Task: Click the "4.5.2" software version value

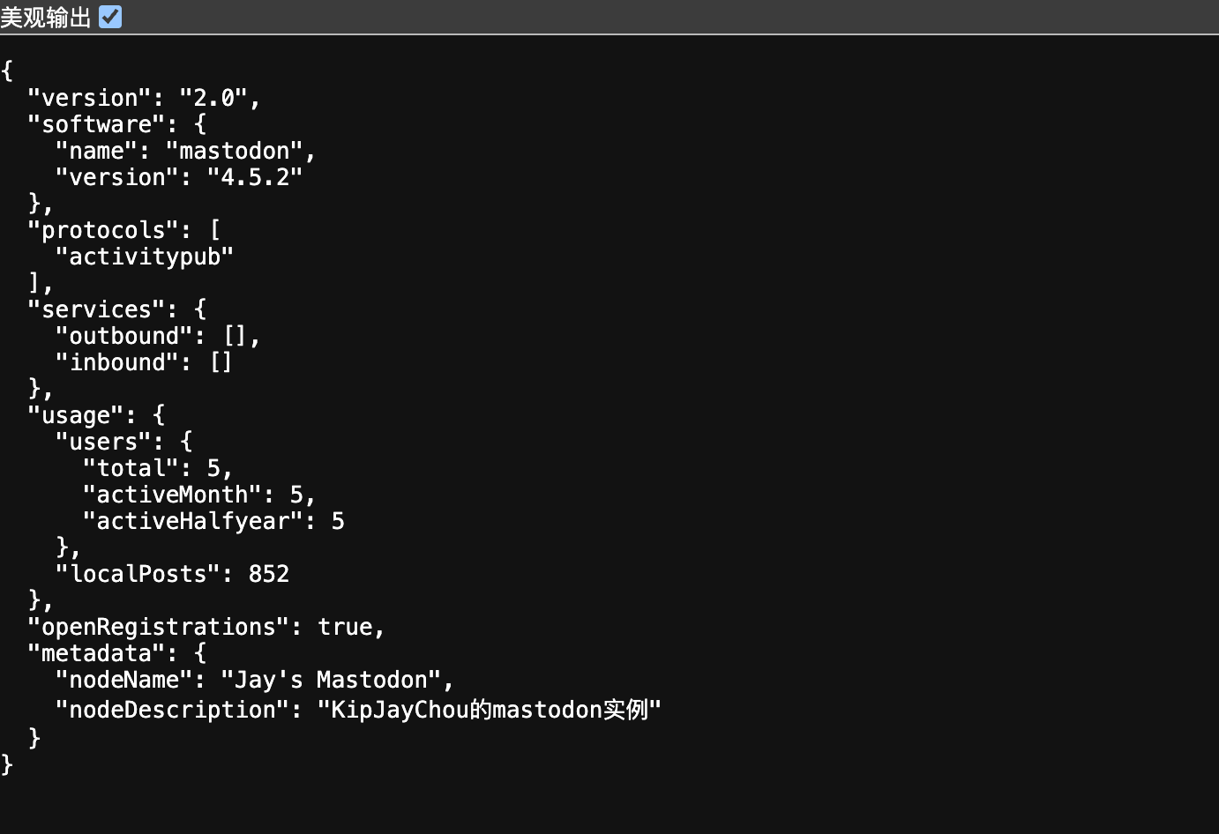Action: [x=254, y=177]
